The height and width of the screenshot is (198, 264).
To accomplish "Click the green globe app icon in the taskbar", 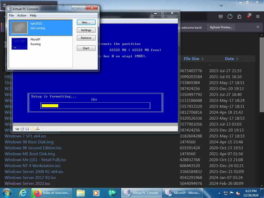I will [112, 193].
